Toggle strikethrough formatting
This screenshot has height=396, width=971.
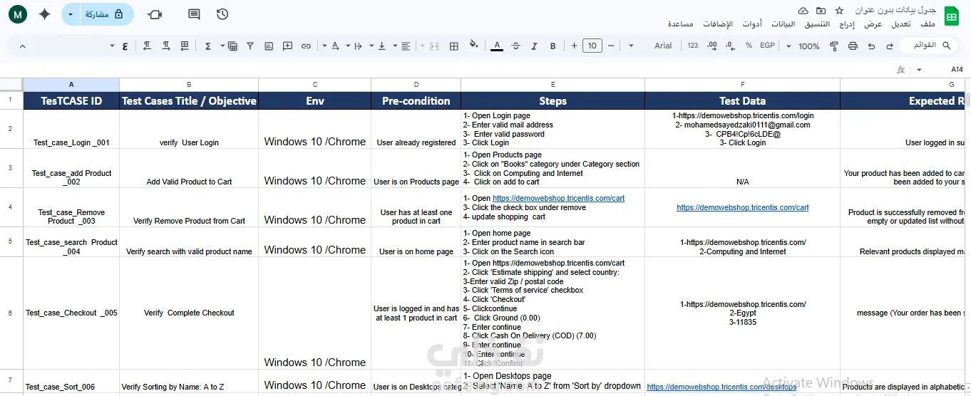coord(515,46)
